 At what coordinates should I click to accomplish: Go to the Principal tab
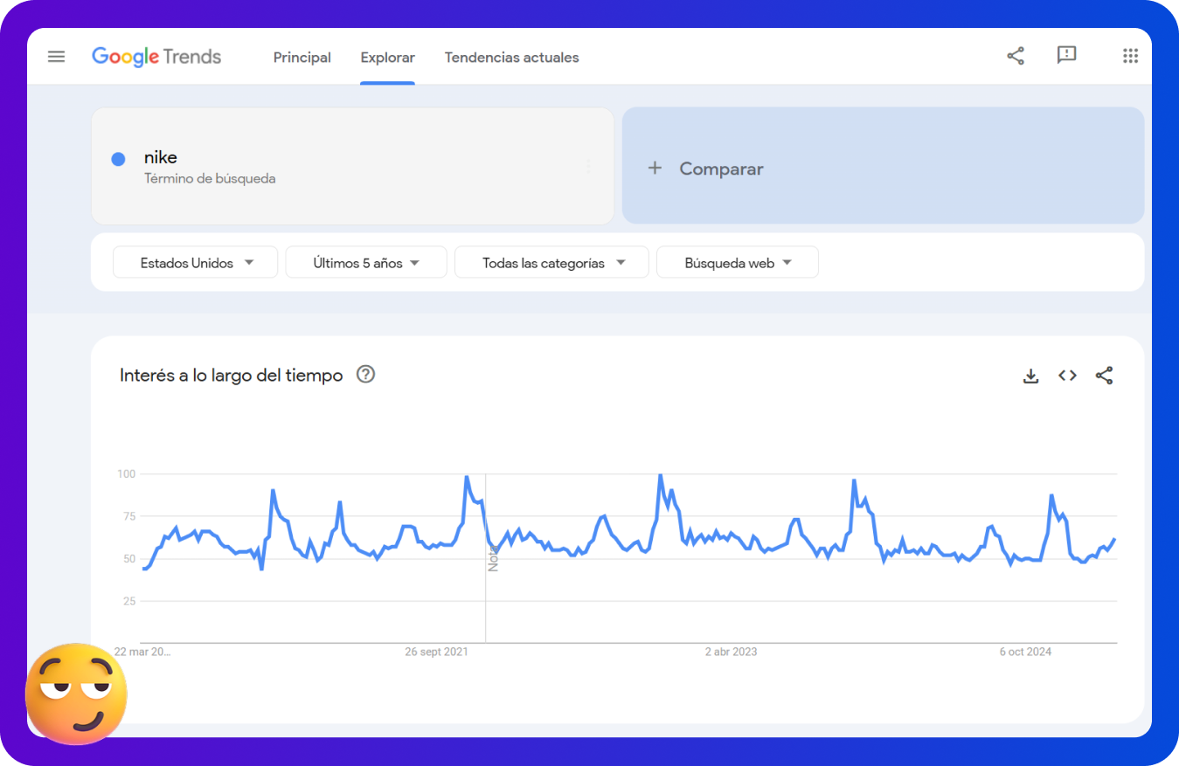[x=302, y=58]
